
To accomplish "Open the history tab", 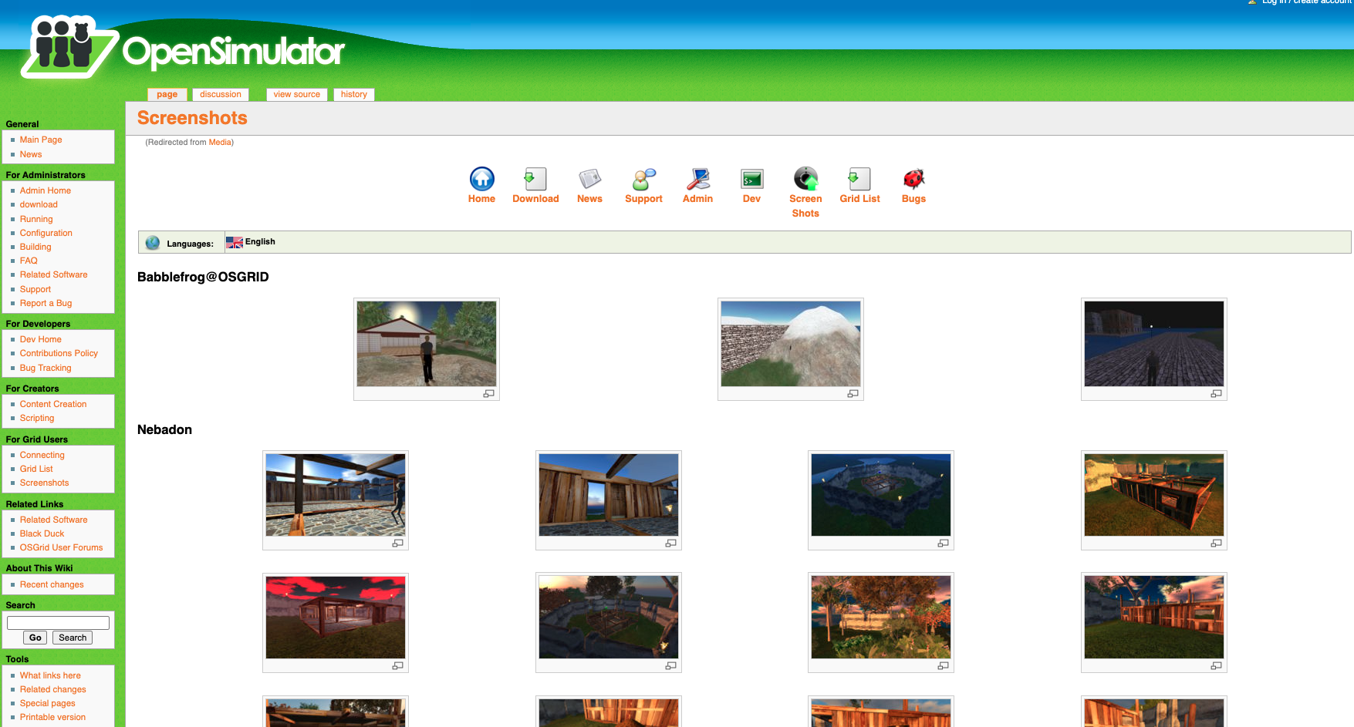I will [354, 95].
